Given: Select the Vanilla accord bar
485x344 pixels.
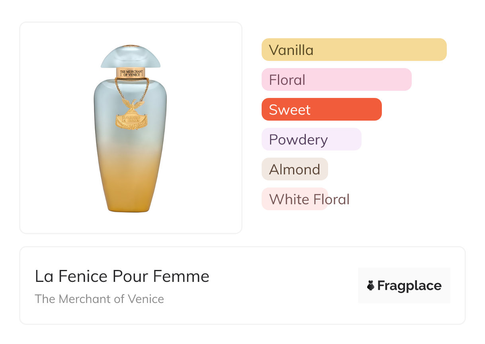Looking at the screenshot, I should (x=354, y=50).
